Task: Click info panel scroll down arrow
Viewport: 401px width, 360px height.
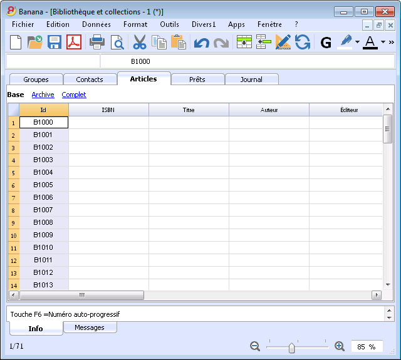Action: (389, 318)
